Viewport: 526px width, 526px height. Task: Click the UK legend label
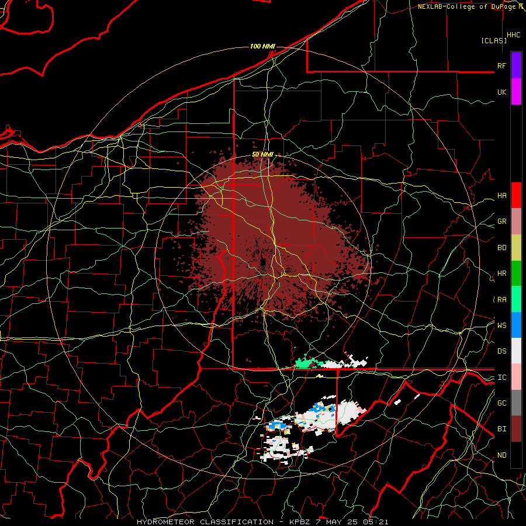(x=501, y=92)
